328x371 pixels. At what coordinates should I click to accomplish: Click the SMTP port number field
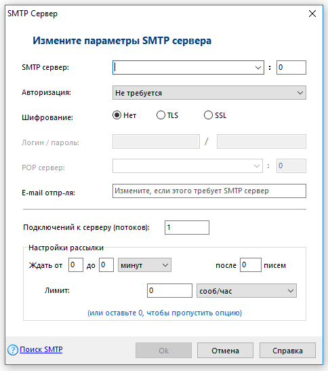coord(291,68)
